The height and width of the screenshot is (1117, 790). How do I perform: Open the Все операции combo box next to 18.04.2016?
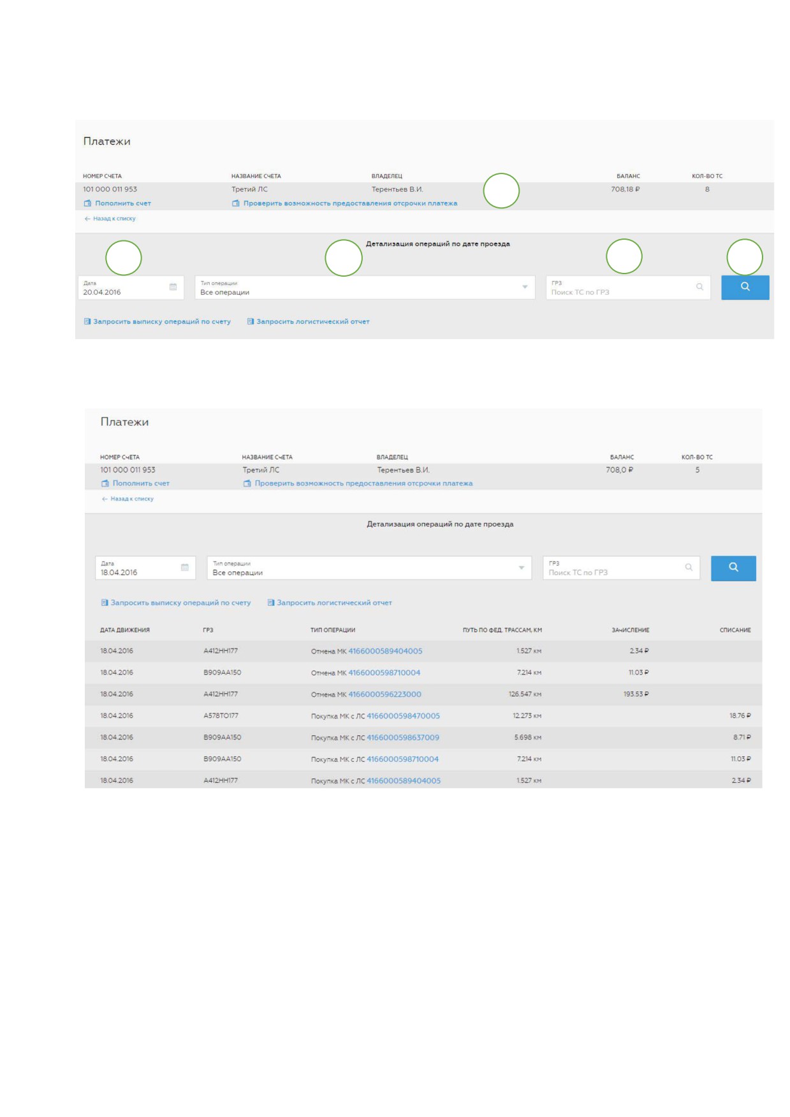369,568
